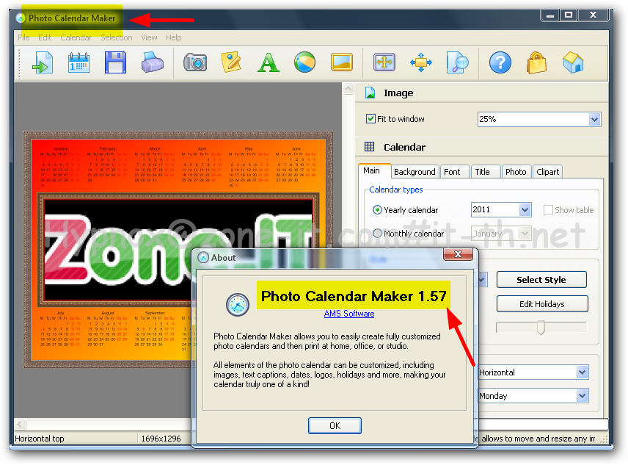Click the New Calendar icon in toolbar
This screenshot has height=465, width=628.
click(x=78, y=63)
